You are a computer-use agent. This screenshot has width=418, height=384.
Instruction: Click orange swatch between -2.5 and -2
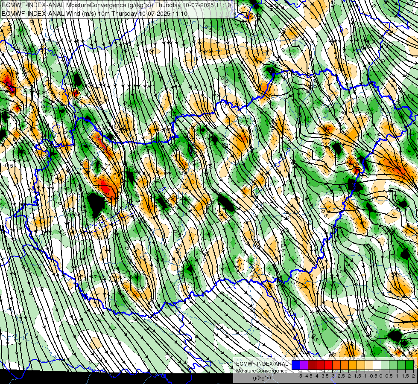(x=345, y=365)
